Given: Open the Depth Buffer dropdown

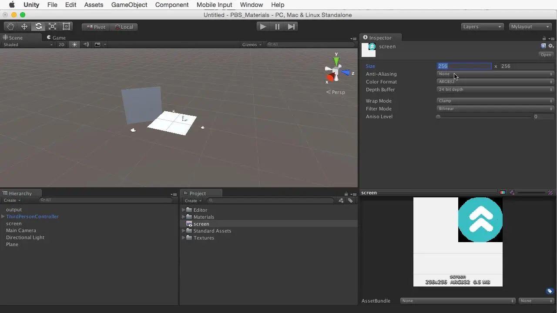Looking at the screenshot, I should 495,90.
